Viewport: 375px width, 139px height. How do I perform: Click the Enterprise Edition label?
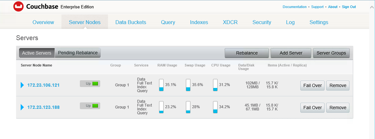point(77,7)
